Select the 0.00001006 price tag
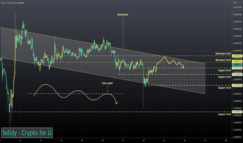 [x=237, y=68]
